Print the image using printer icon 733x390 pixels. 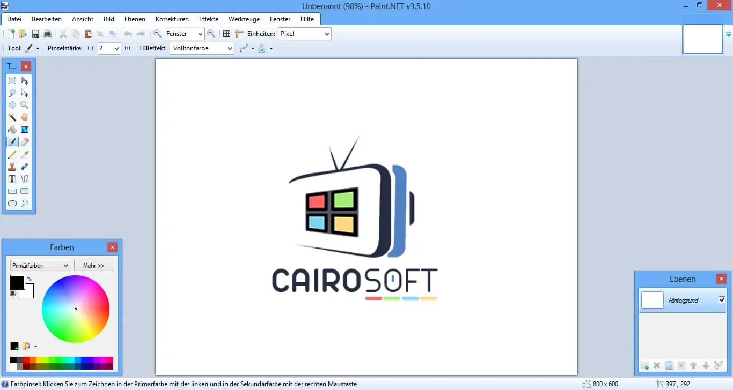[x=48, y=34]
